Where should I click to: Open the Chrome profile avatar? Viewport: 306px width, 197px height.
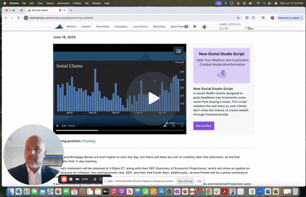pos(273,18)
